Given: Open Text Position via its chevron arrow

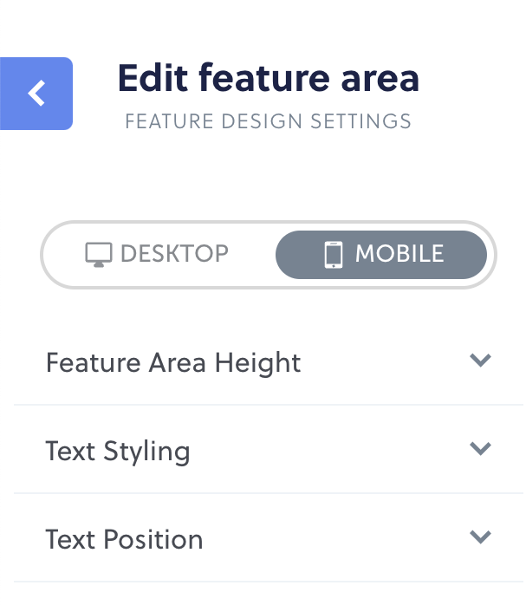Looking at the screenshot, I should [480, 537].
